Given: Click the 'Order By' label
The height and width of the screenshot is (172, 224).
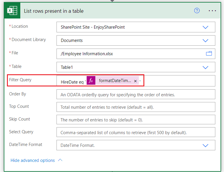Looking at the screenshot, I should 17,94.
